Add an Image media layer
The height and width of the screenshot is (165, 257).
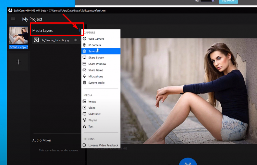point(101,102)
